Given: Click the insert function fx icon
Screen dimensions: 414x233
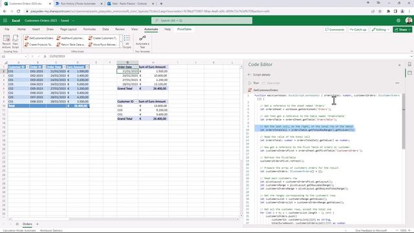Looking at the screenshot, I should point(45,56).
